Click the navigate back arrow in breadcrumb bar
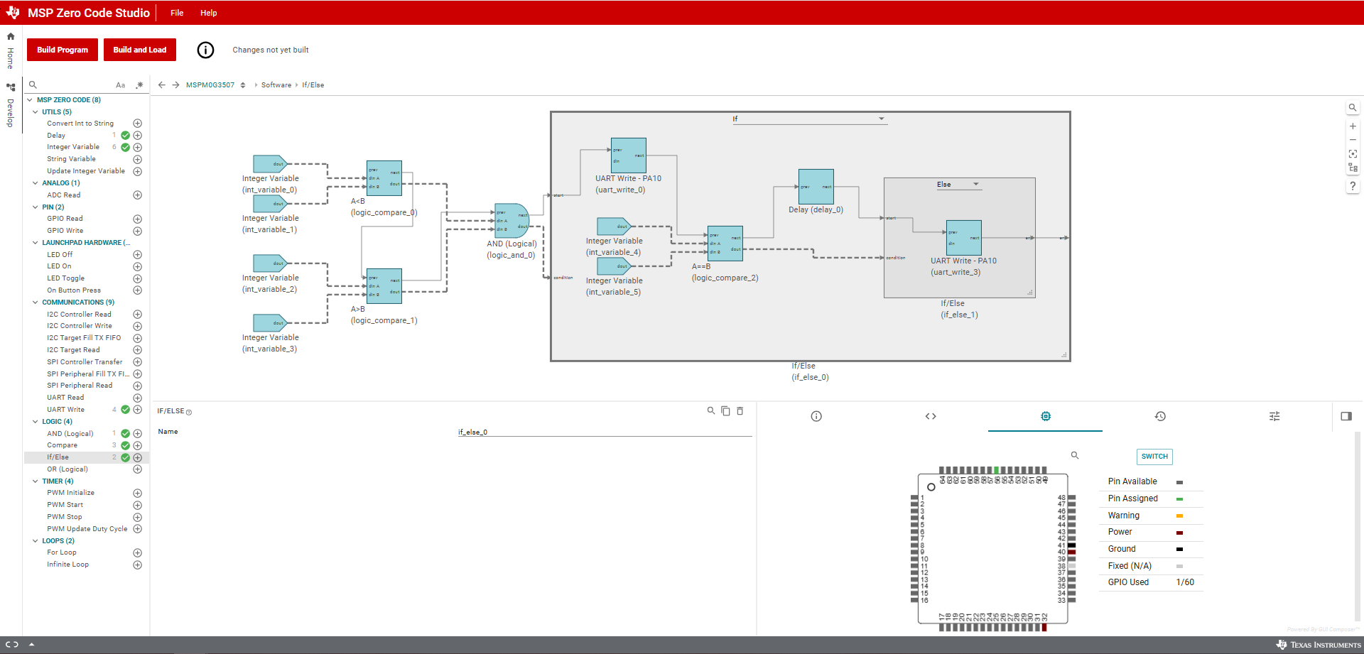The image size is (1364, 654). coord(162,85)
